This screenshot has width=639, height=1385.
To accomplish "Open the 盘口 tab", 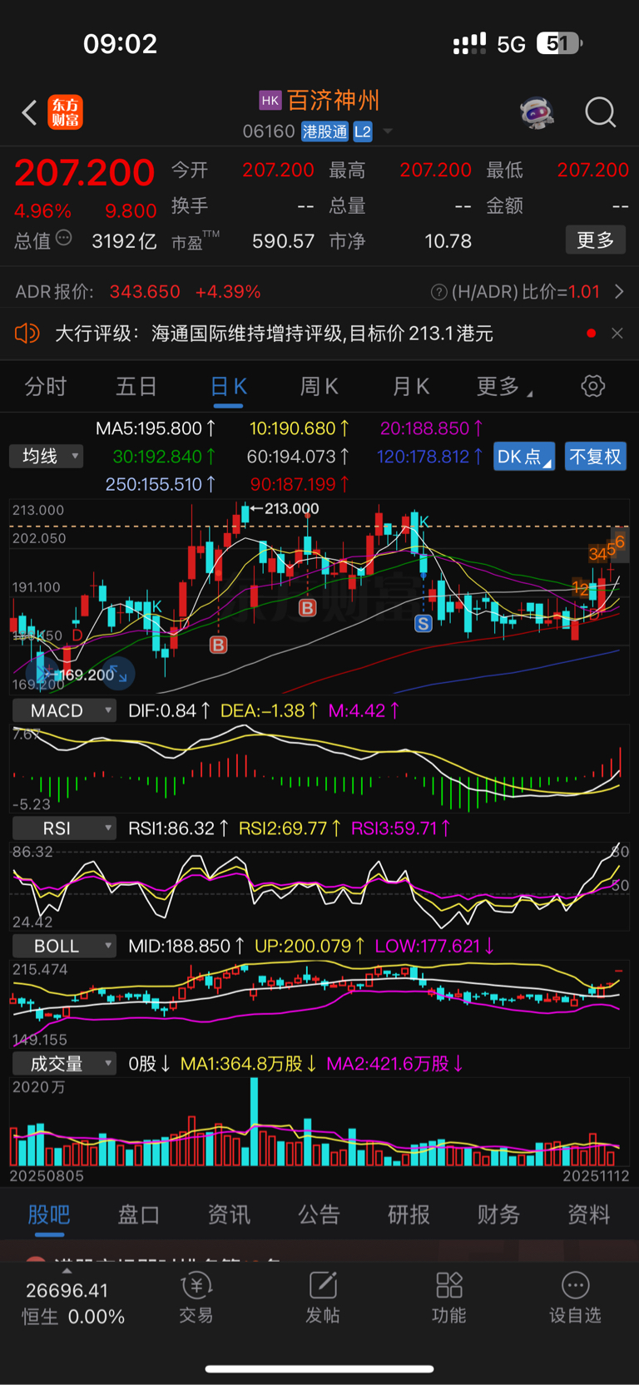I will (139, 1214).
